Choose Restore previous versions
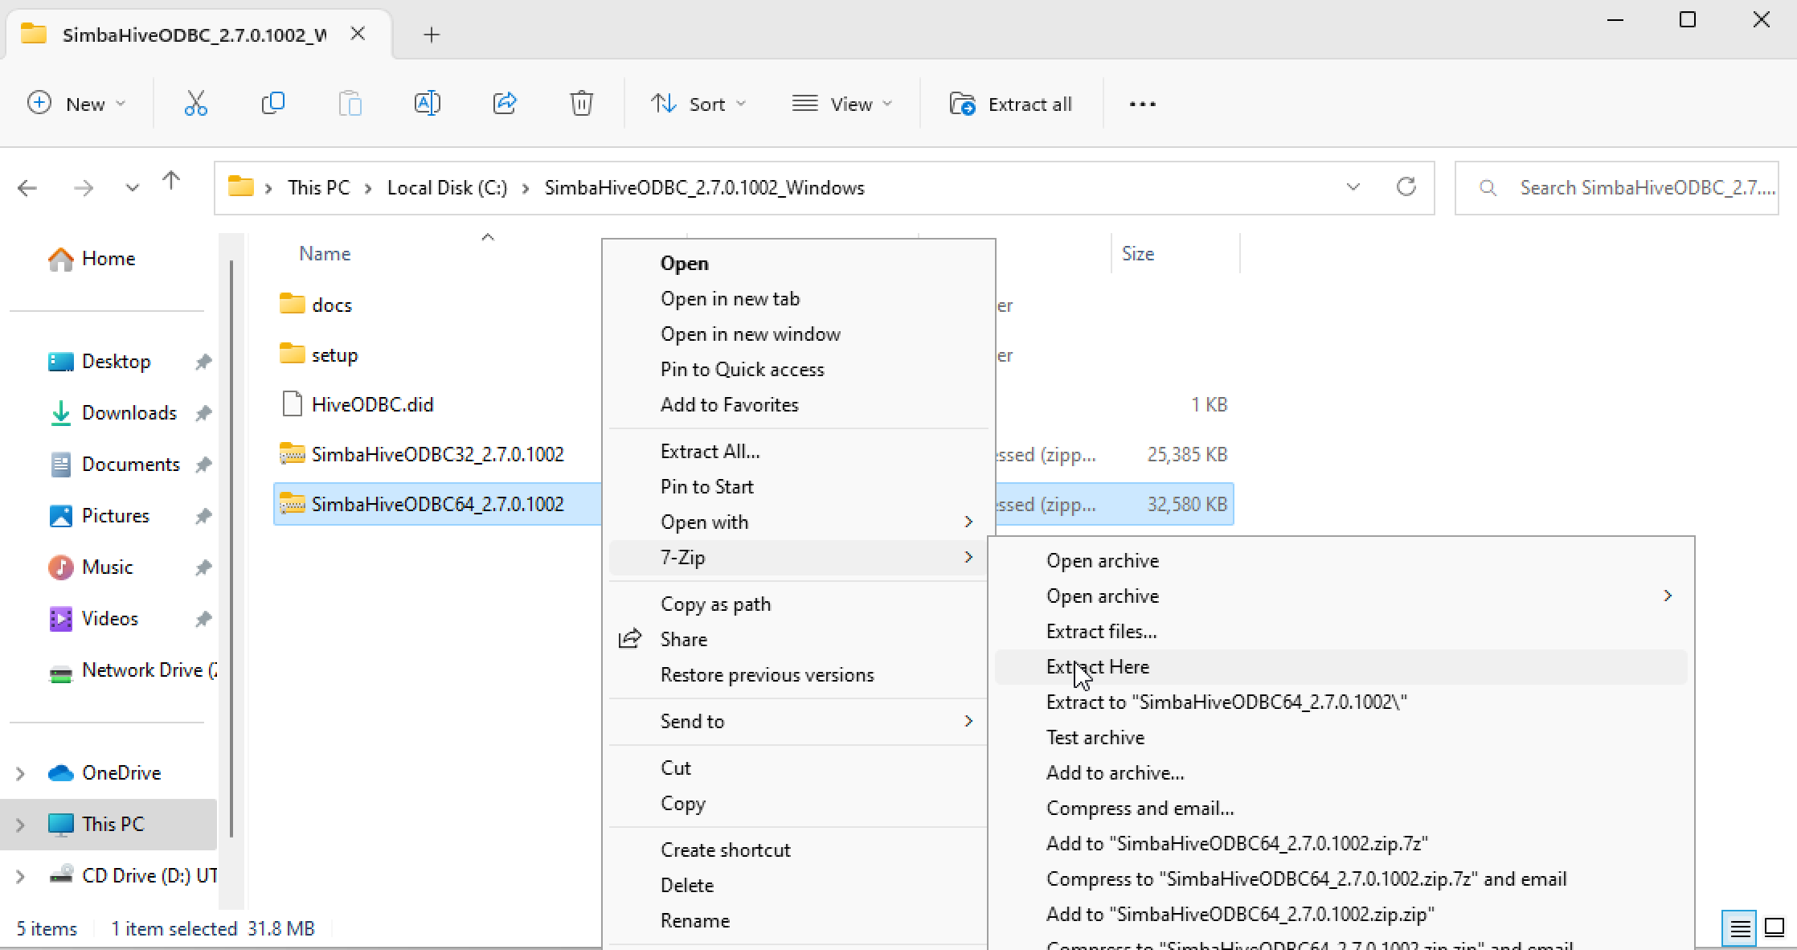Viewport: 1797px width, 950px height. [799, 675]
